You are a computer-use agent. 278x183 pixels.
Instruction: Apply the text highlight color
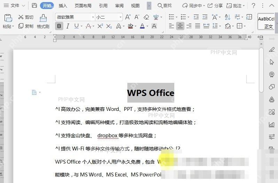[130, 26]
